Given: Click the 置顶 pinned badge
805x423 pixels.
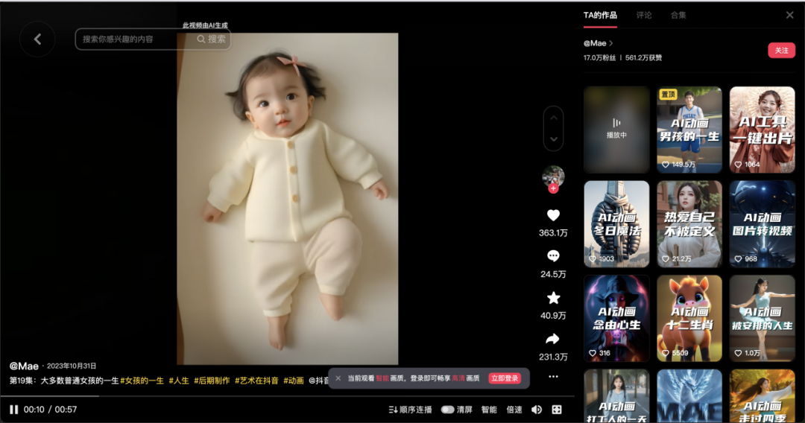Looking at the screenshot, I should pos(669,95).
